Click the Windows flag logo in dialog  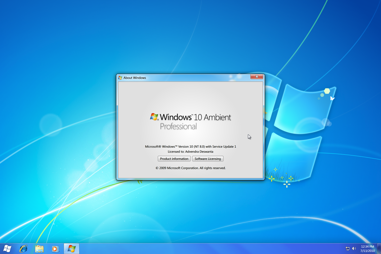pyautogui.click(x=154, y=117)
